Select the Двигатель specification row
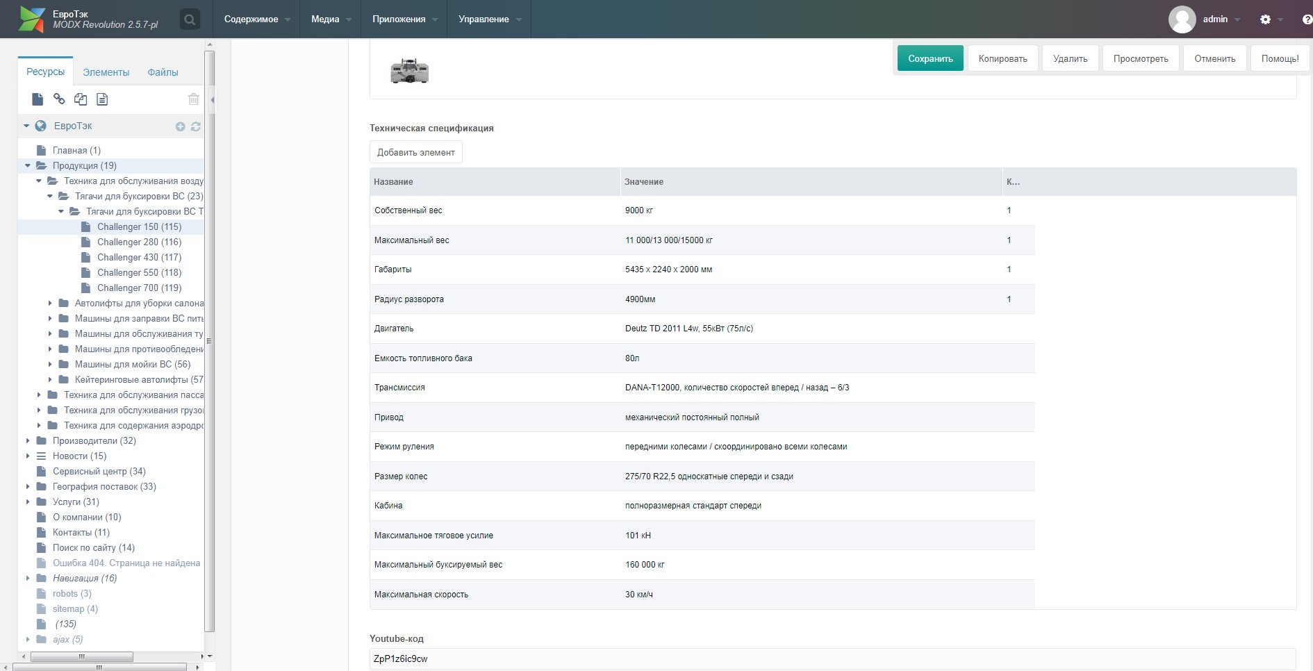This screenshot has width=1313, height=671. pyautogui.click(x=702, y=329)
